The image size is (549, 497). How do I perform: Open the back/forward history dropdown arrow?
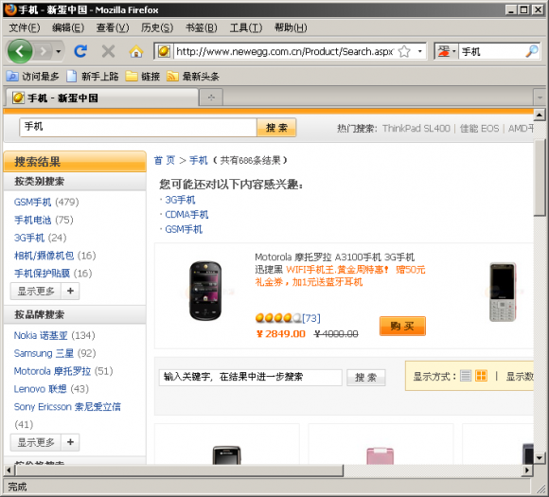59,51
